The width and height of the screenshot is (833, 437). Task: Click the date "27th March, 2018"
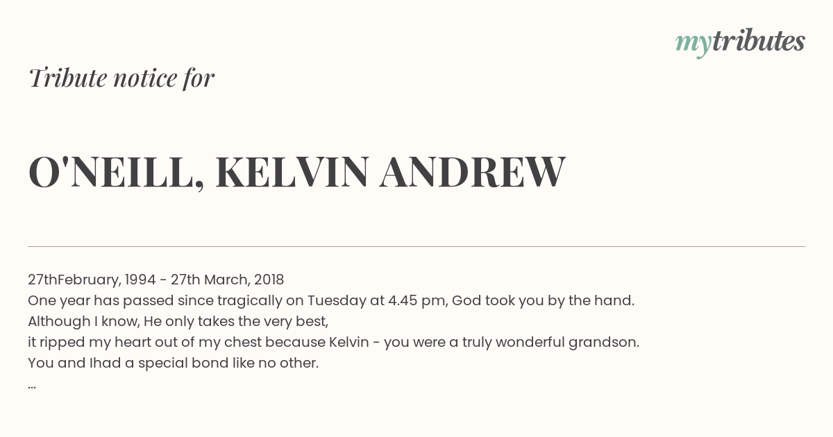(228, 280)
